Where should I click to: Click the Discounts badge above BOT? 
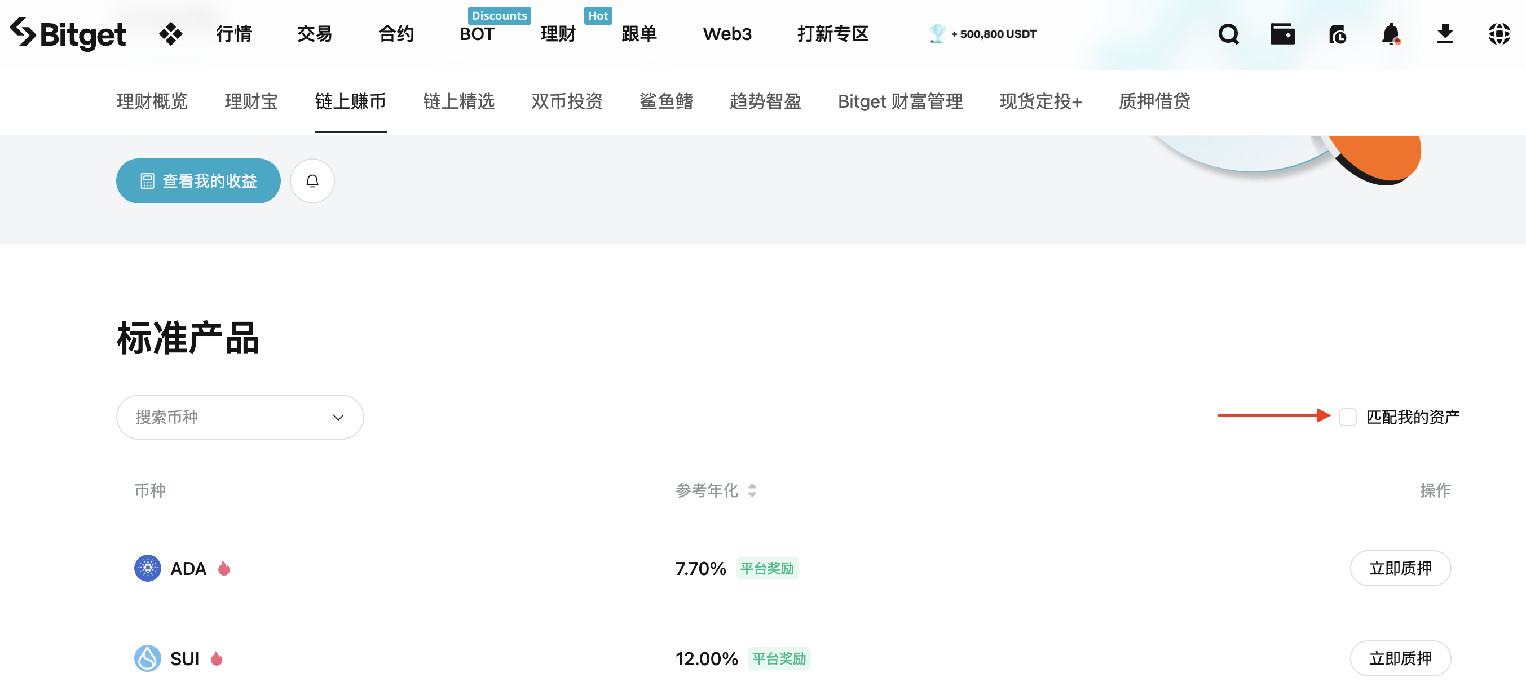point(500,15)
